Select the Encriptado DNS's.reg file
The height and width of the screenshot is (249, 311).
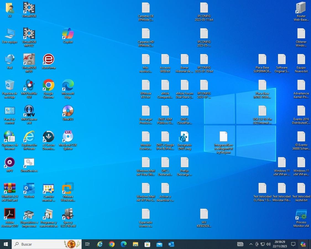coord(184,137)
